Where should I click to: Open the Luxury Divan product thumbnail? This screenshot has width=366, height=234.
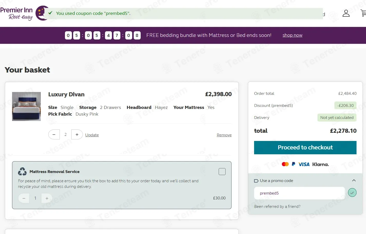click(x=26, y=106)
